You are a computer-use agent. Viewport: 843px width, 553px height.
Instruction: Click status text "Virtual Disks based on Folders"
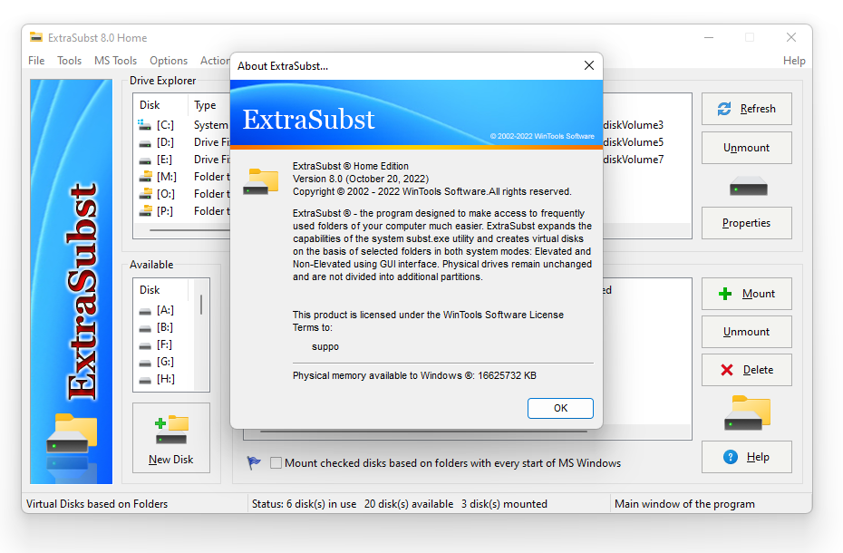(x=97, y=503)
